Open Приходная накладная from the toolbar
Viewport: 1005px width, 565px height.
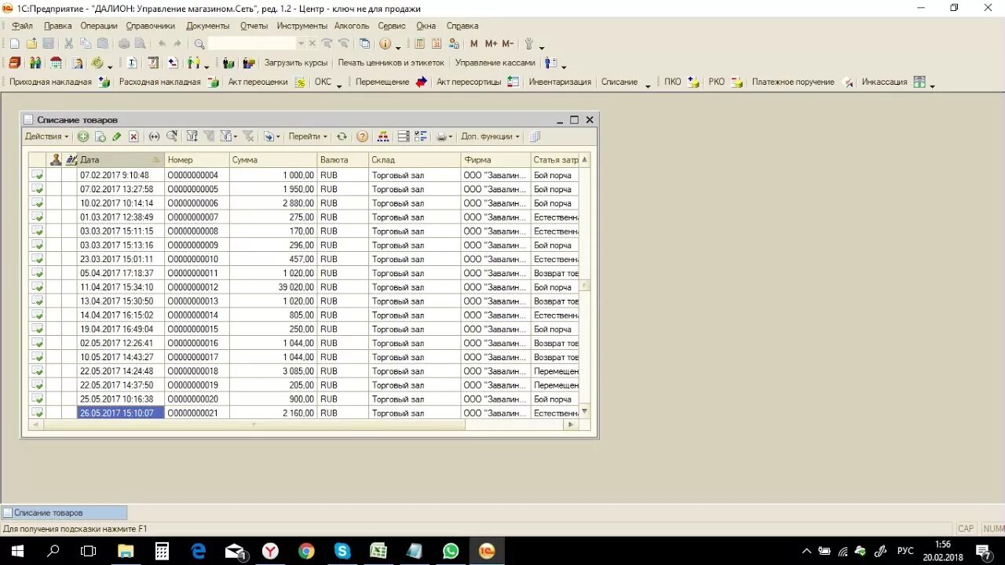(50, 82)
